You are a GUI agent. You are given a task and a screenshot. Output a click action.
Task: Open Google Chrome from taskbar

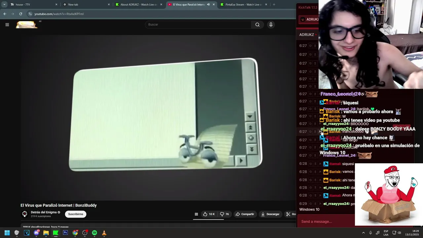point(75,233)
